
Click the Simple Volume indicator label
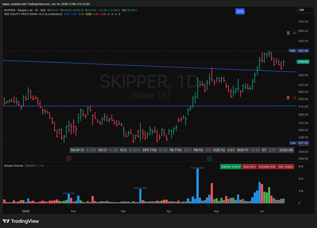click(14, 165)
